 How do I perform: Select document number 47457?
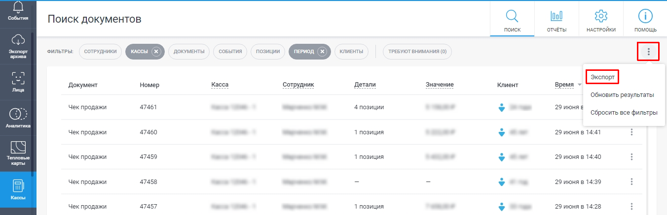point(148,206)
